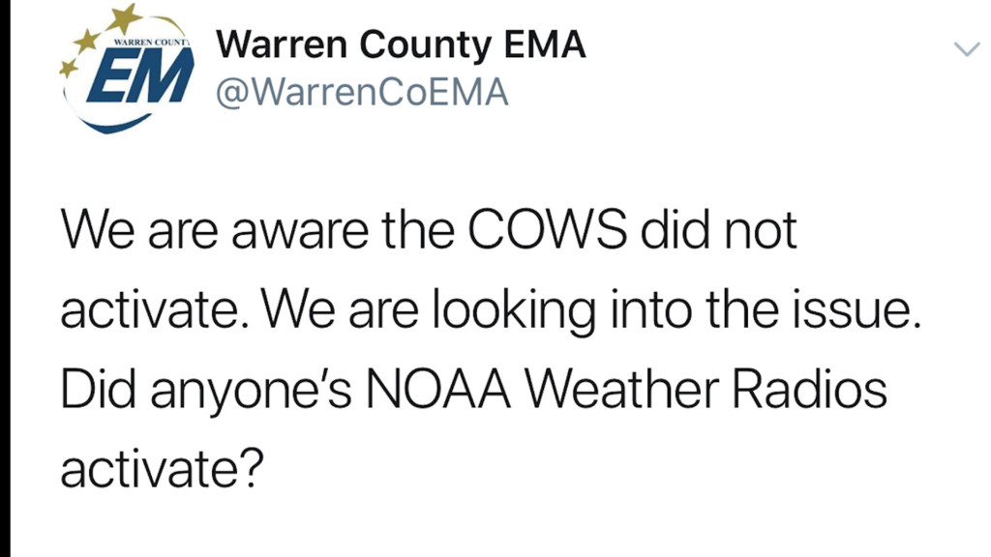
Task: Click the small gold star at logo's left
Action: 68,67
